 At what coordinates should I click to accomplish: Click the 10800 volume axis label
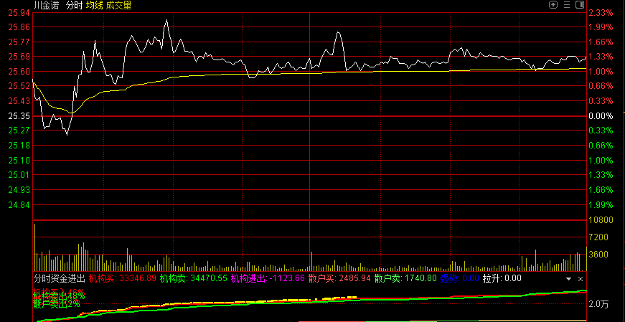click(601, 220)
